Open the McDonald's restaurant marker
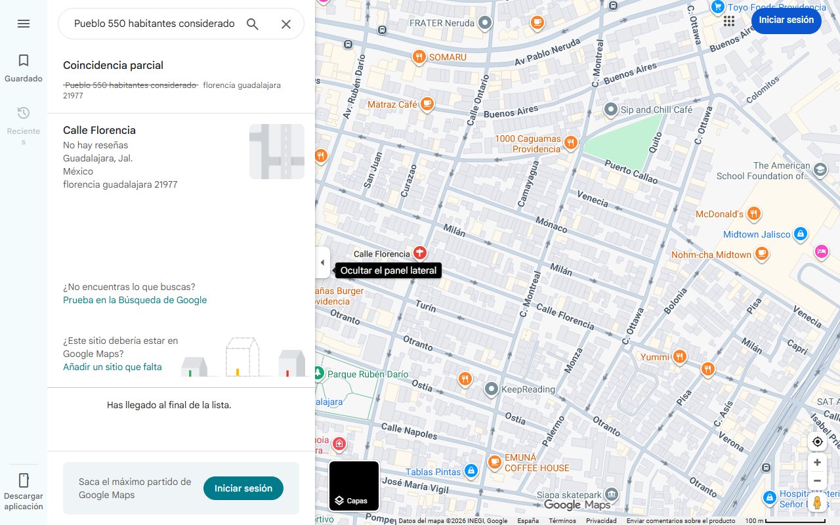840x525 pixels. click(x=753, y=214)
